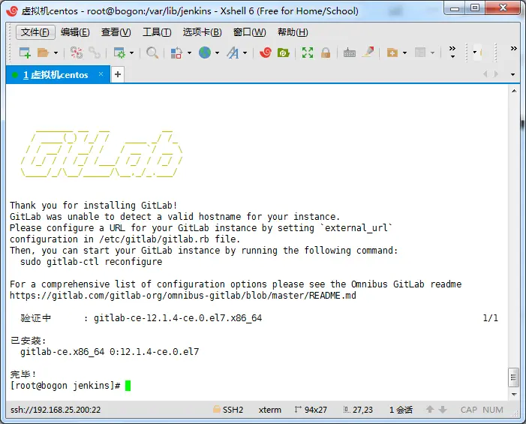Click 'gitlab-ce.x86_64 0:12.1.4-ce.0.el7' line

(110, 352)
